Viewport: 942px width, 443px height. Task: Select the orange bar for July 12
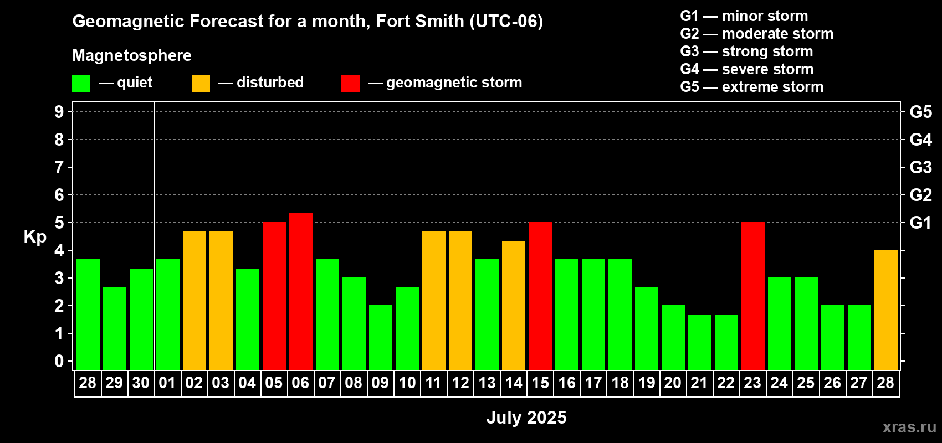pos(460,301)
